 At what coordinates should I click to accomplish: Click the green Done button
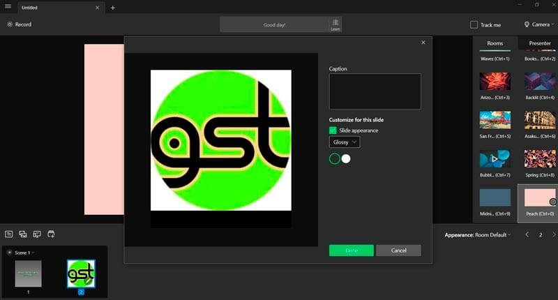tap(351, 250)
